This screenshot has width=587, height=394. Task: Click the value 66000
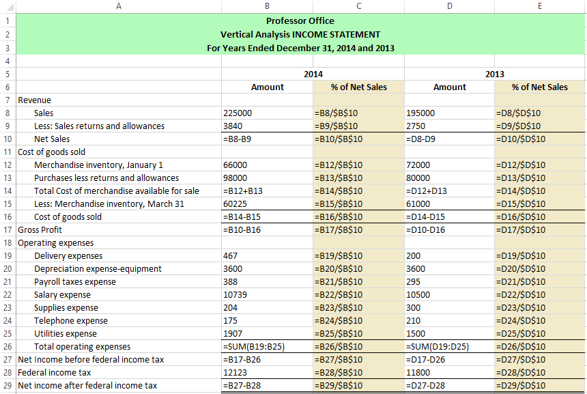click(268, 165)
